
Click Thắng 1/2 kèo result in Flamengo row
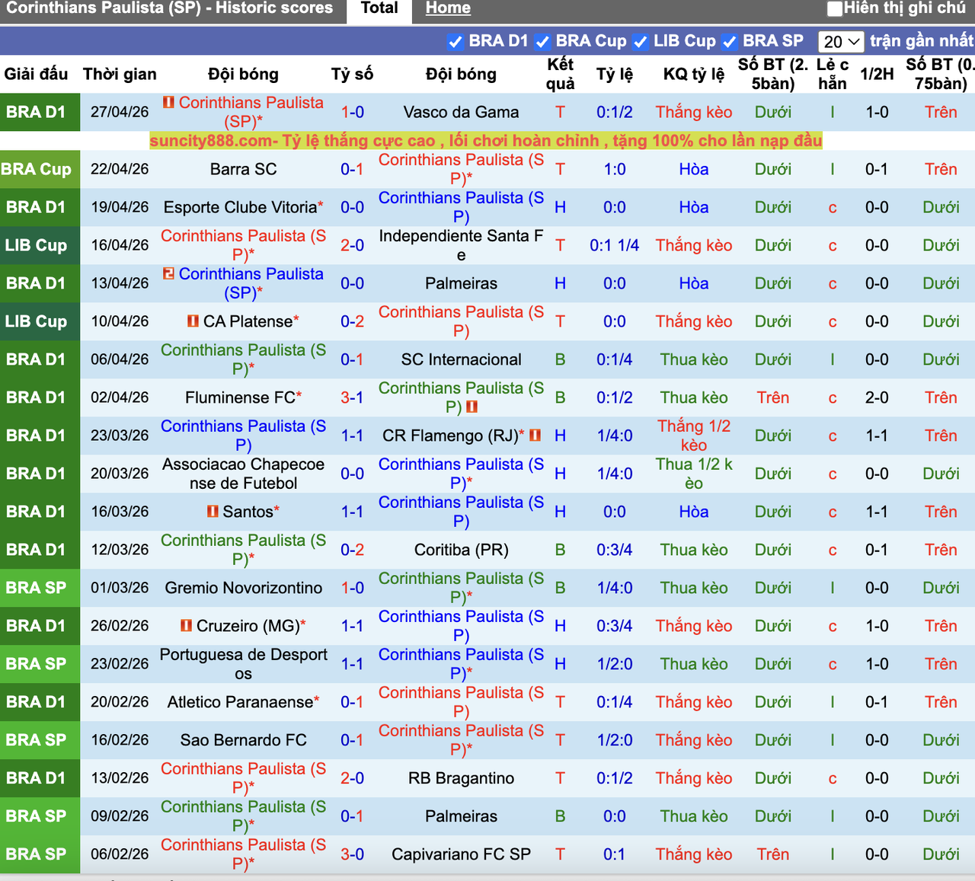point(694,436)
